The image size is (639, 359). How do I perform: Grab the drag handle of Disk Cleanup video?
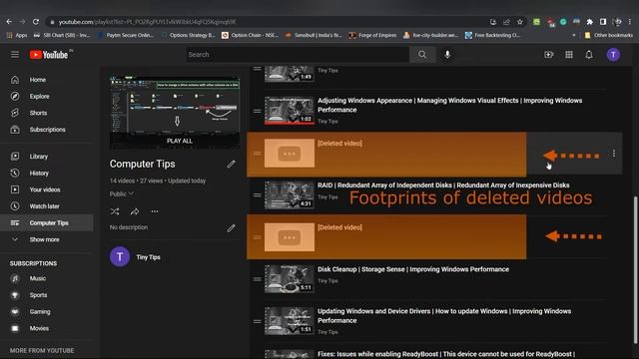coord(257,279)
